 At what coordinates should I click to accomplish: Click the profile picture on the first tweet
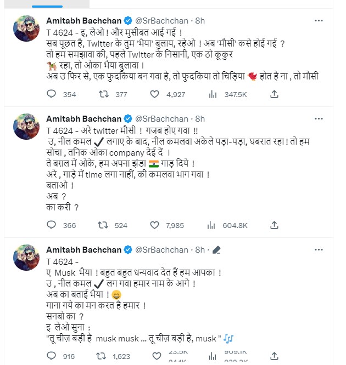pos(25,27)
